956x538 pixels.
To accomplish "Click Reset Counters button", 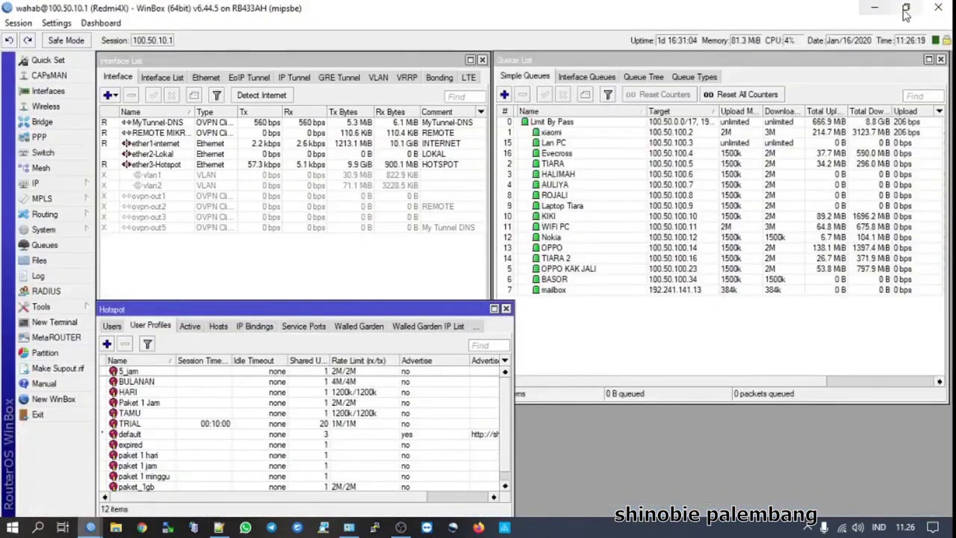I will (658, 95).
